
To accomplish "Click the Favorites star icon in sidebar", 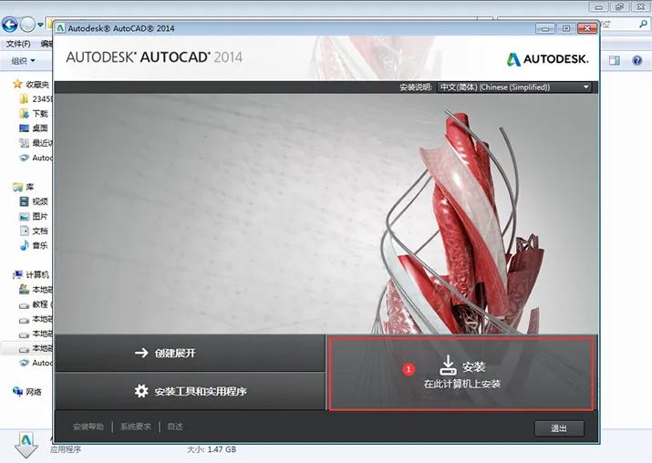I will pyautogui.click(x=17, y=85).
